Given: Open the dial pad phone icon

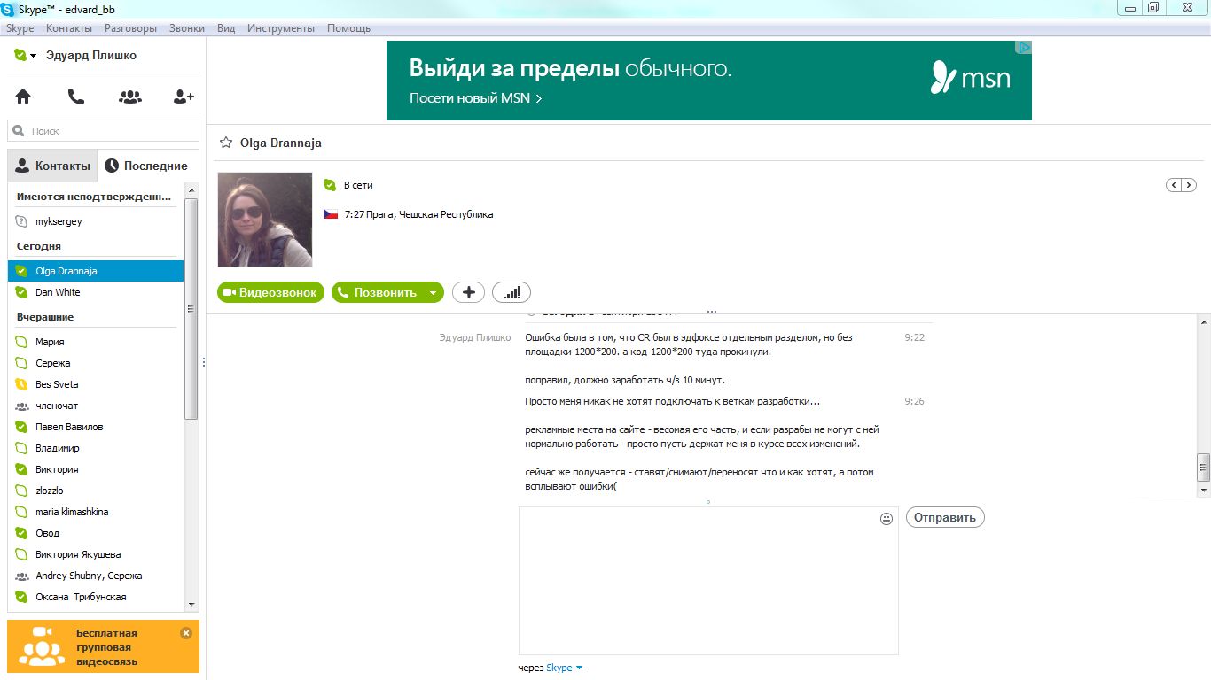Looking at the screenshot, I should (x=76, y=97).
